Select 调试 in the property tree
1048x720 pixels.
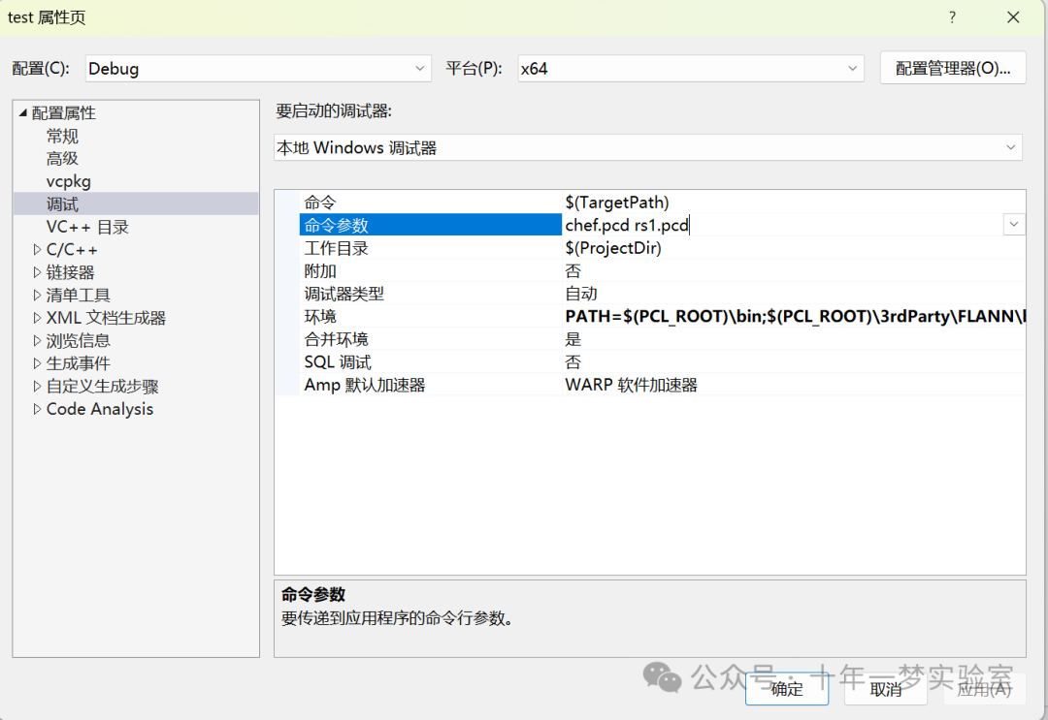62,204
